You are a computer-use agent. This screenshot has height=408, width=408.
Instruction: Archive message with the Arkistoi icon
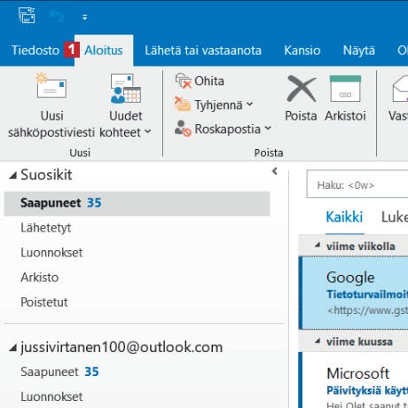tap(345, 89)
